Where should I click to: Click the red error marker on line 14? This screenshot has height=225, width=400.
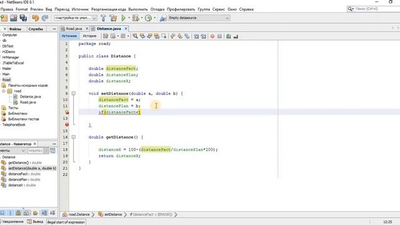coord(67,124)
